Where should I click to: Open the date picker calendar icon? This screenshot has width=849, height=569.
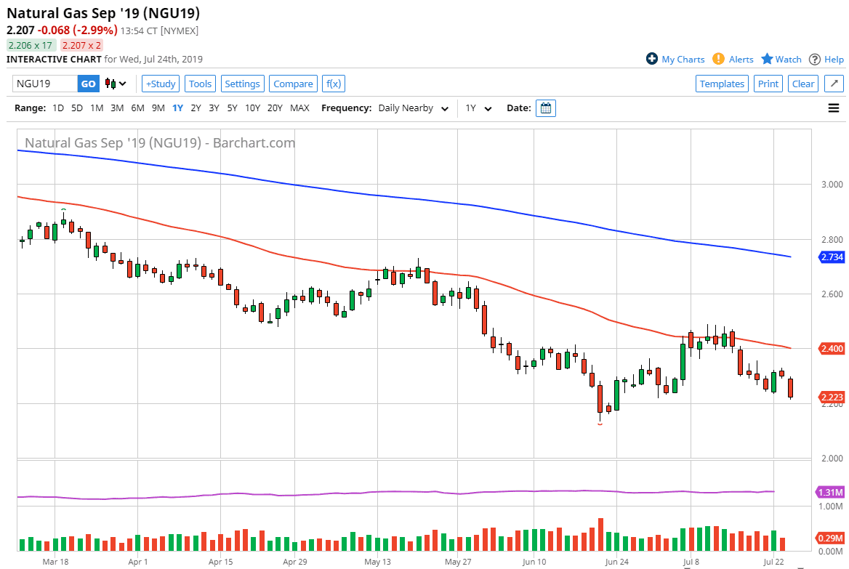(546, 108)
